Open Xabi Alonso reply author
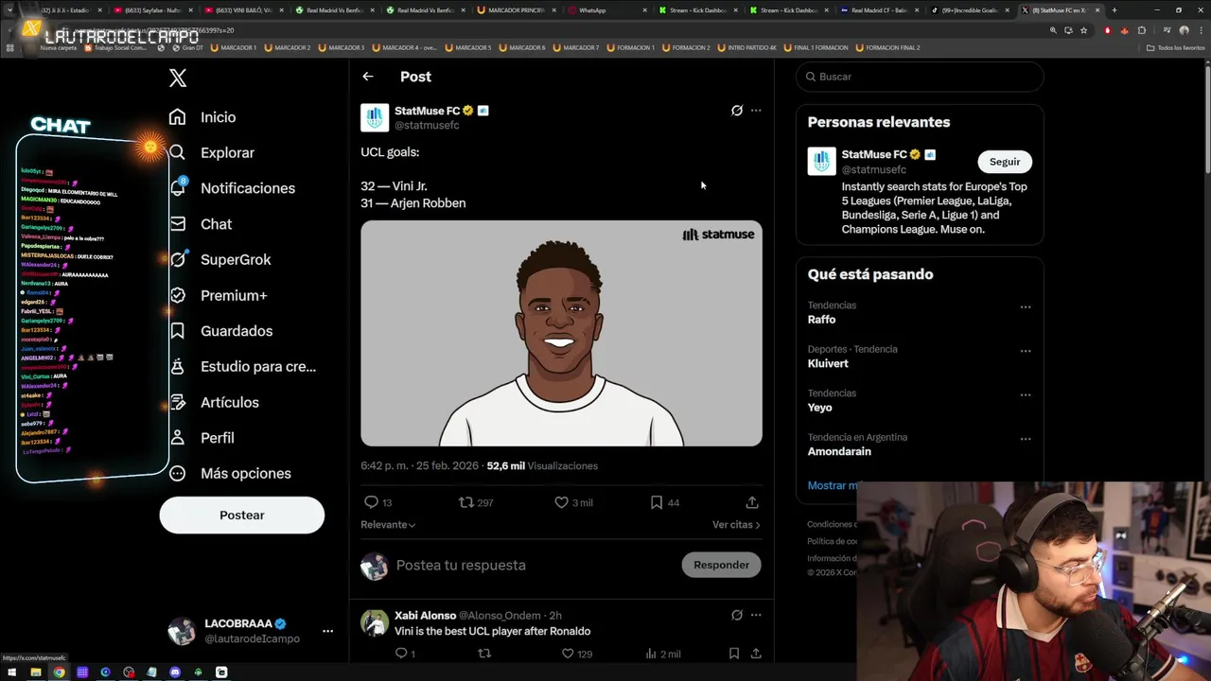The image size is (1211, 681). coord(425,615)
